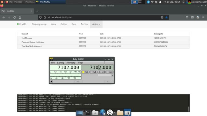The height and width of the screenshot is (116, 207).
Task: Bookmark this page with star icon
Action: [x=166, y=17]
